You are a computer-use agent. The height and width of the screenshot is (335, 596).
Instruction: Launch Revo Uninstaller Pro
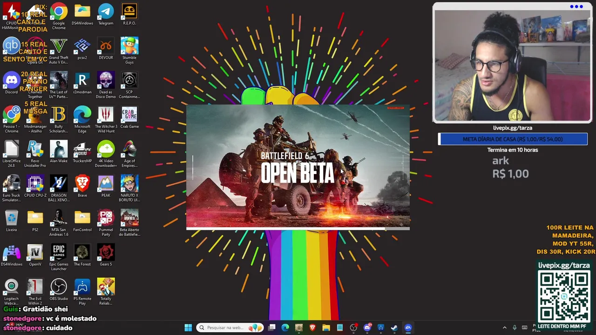35,154
